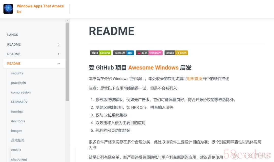Select the LANGS sidebar item
The image size is (274, 162).
coord(13,35)
